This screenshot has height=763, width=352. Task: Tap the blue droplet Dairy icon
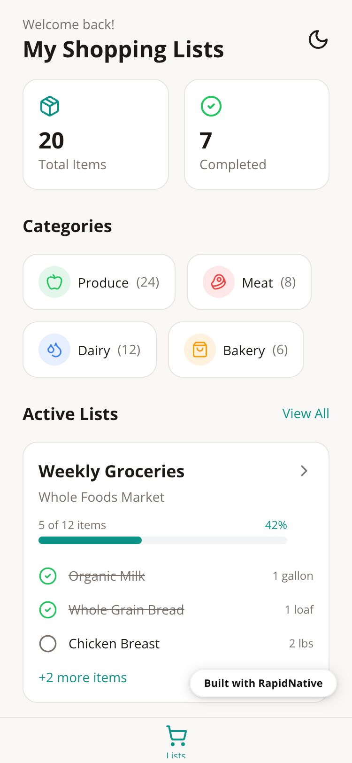tap(54, 350)
